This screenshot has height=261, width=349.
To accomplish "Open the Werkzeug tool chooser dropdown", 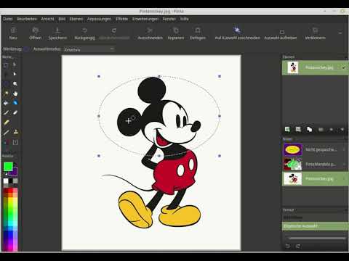I will click(26, 49).
